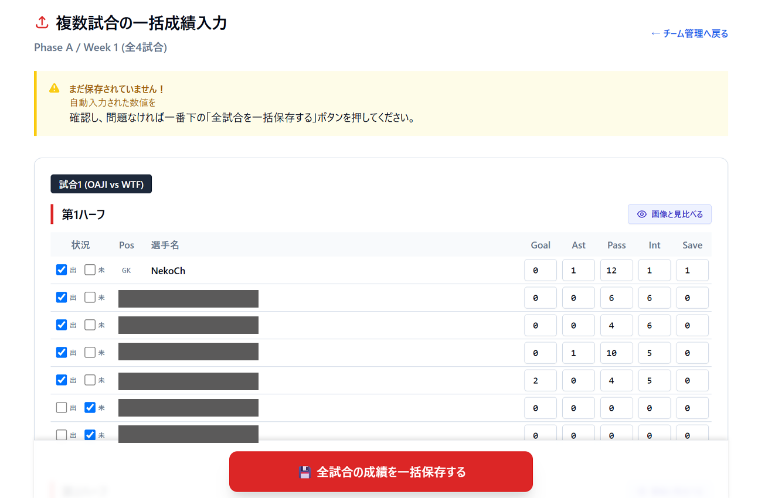
Task: Click the 状況 column header
Action: click(x=80, y=245)
